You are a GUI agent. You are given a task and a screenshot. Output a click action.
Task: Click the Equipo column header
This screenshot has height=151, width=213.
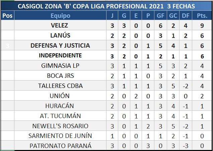tap(61, 16)
